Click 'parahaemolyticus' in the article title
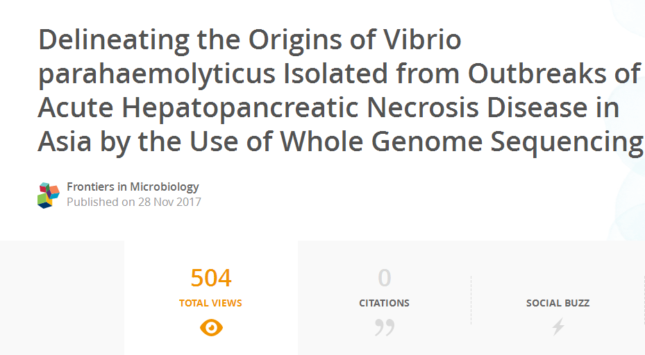The height and width of the screenshot is (355, 645). coord(156,74)
